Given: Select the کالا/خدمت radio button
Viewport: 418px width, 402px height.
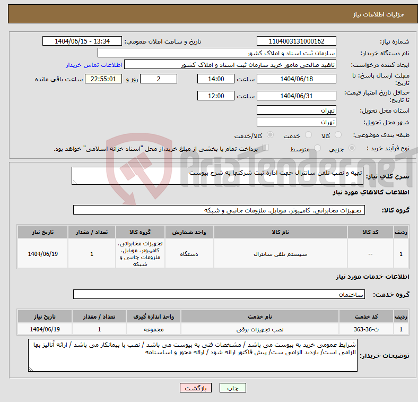Looking at the screenshot, I should tap(270, 135).
